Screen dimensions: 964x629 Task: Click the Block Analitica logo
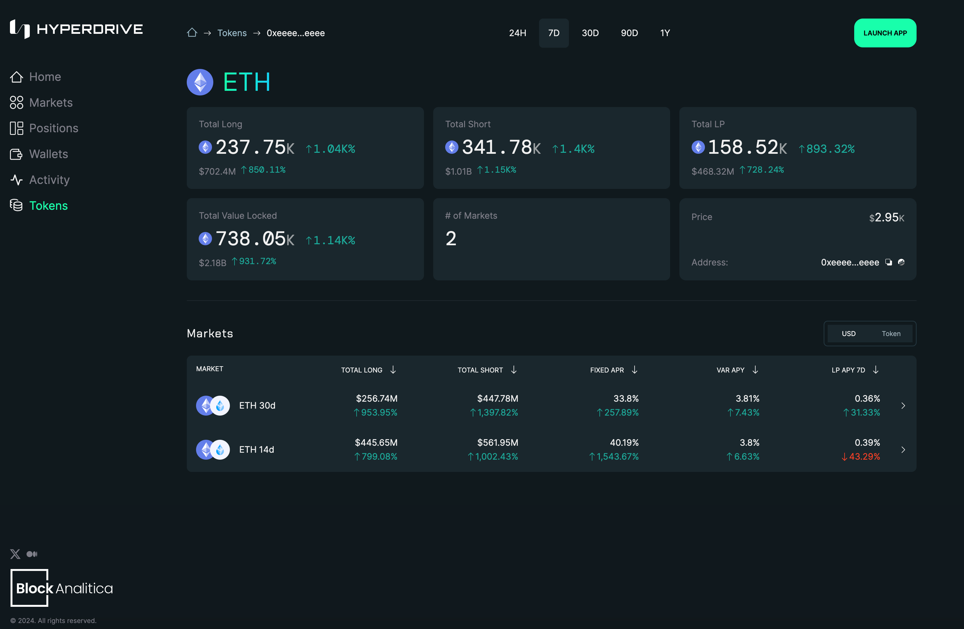(62, 588)
